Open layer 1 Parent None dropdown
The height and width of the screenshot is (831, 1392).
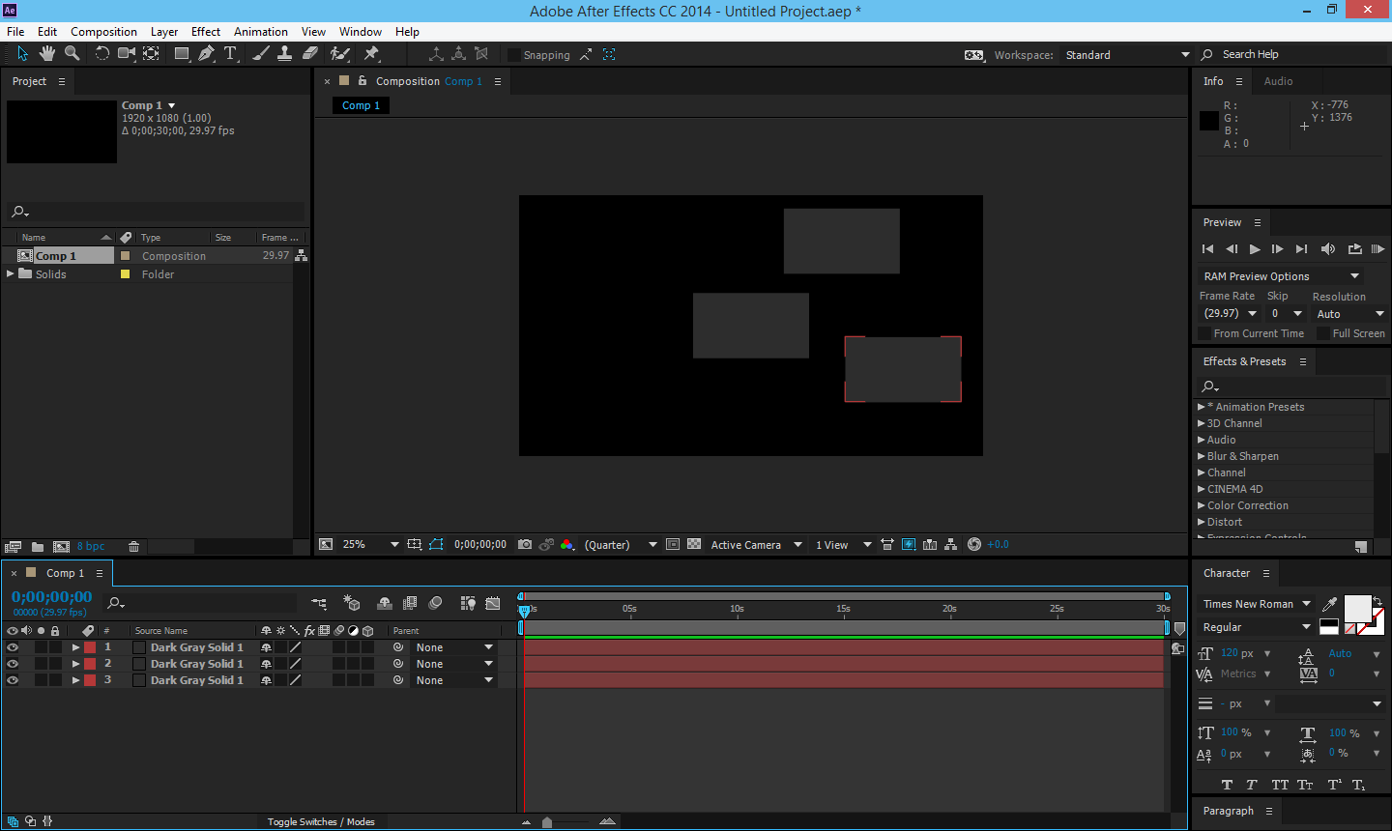click(x=454, y=647)
